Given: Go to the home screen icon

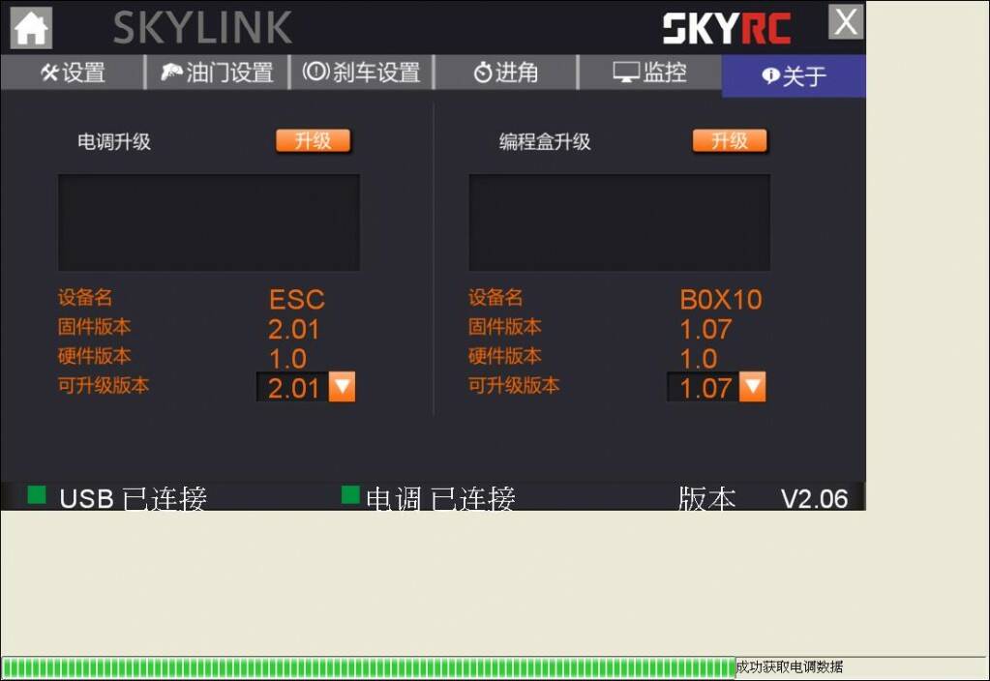Looking at the screenshot, I should pos(31,28).
